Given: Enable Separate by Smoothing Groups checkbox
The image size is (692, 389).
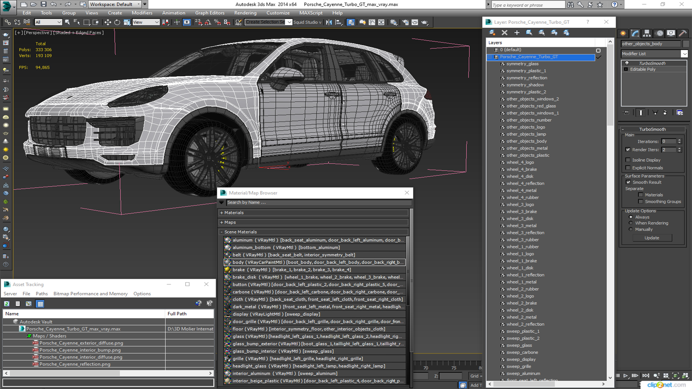Looking at the screenshot, I should (640, 202).
